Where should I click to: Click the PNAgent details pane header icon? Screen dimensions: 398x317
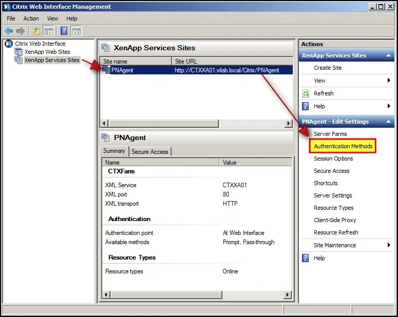pyautogui.click(x=105, y=137)
